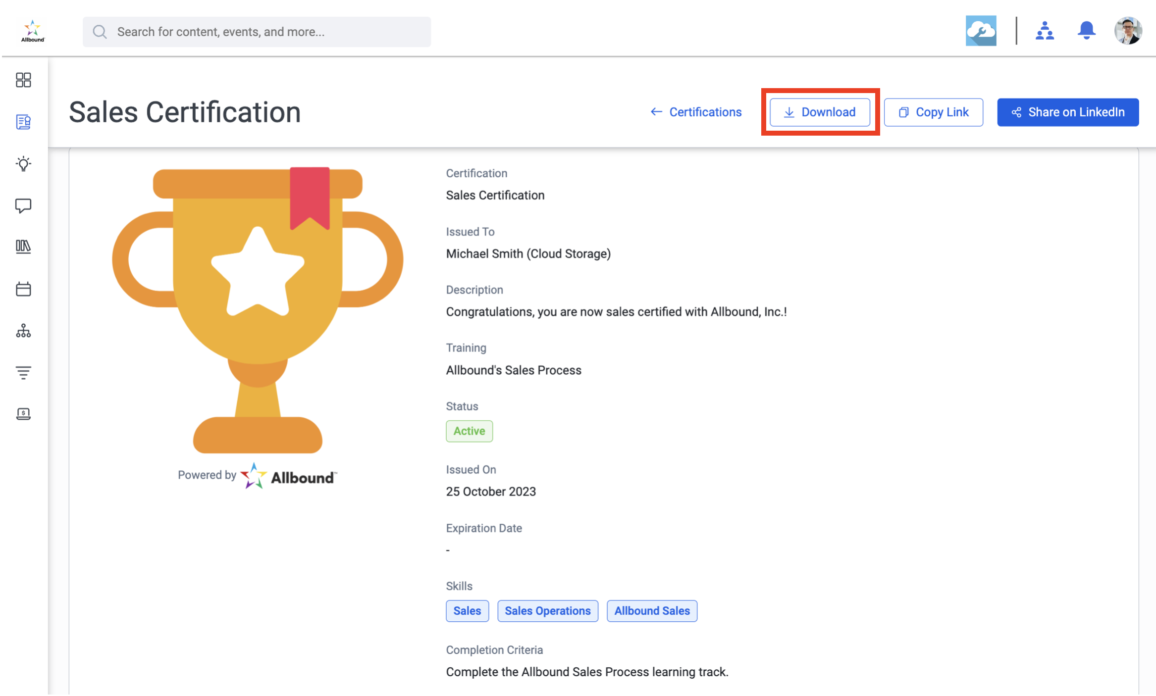
Task: Open the filter lines icon in sidebar
Action: click(23, 372)
